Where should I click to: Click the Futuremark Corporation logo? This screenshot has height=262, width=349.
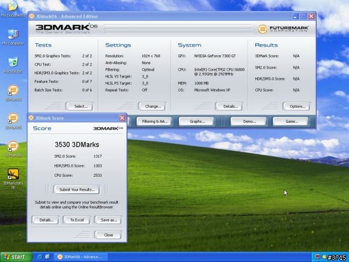pyautogui.click(x=283, y=29)
